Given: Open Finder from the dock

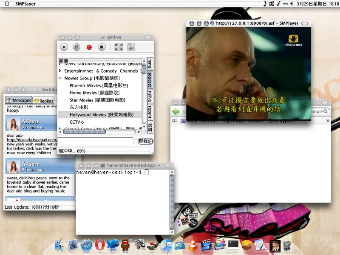Looking at the screenshot, I should pos(59,245).
